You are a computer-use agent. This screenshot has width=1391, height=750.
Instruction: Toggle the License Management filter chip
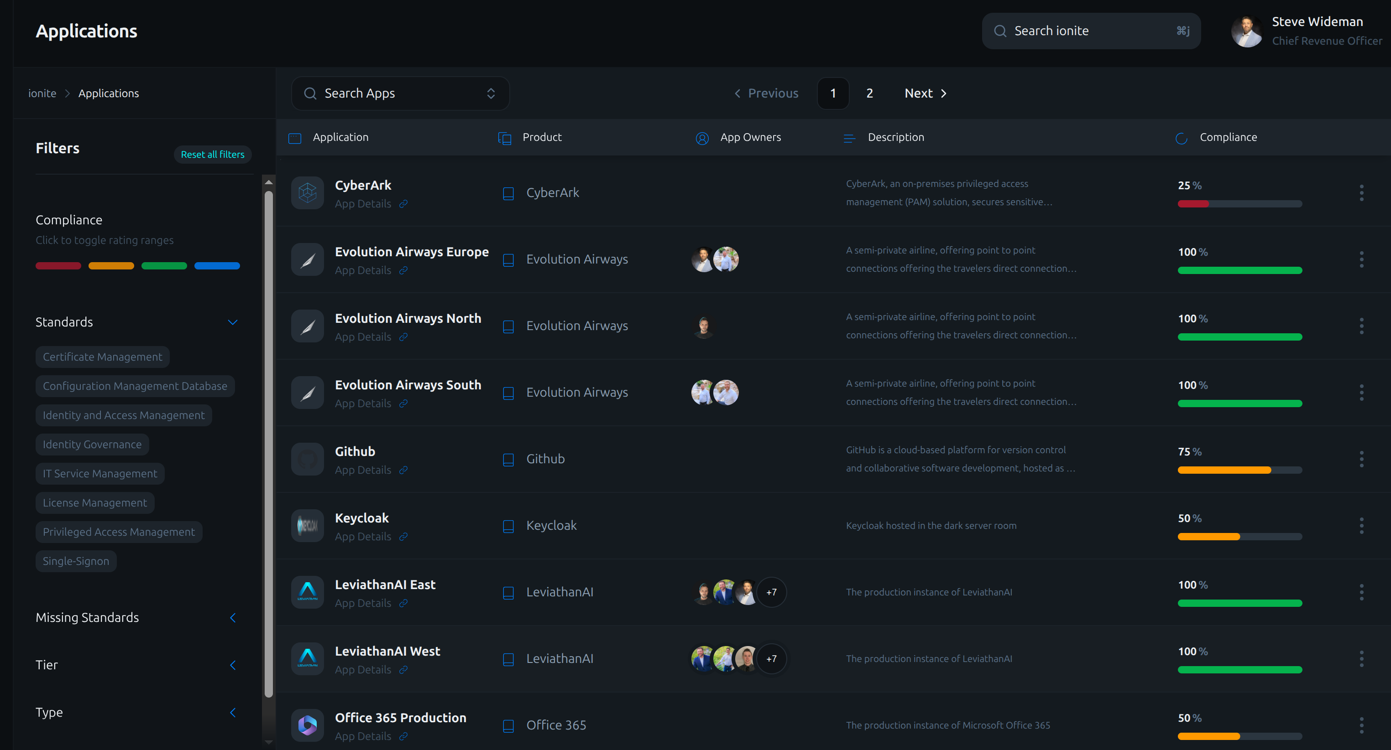tap(95, 502)
